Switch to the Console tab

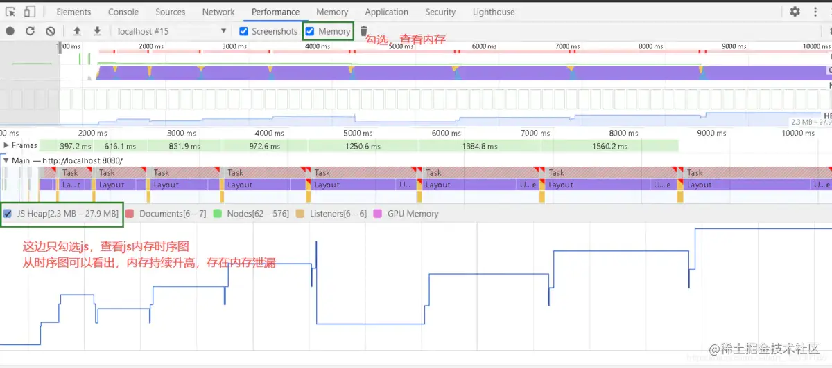point(123,12)
